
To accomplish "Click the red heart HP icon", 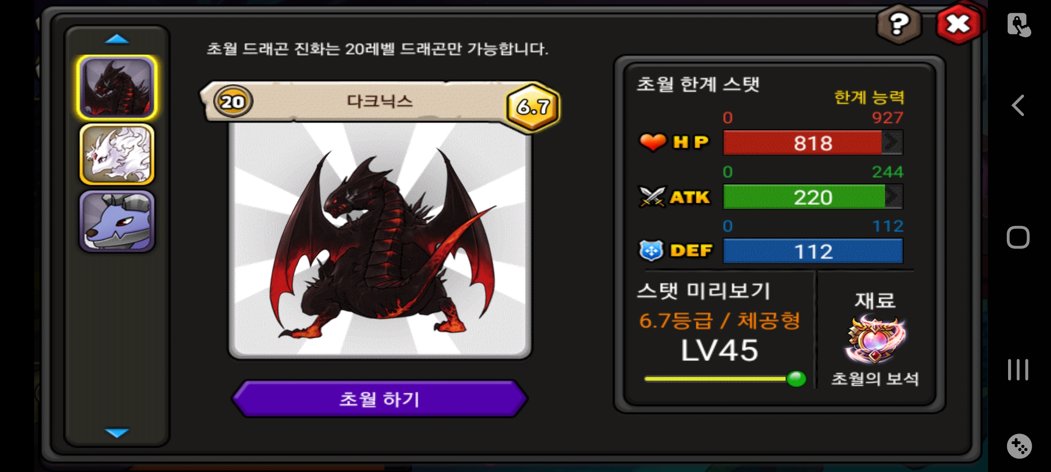I will [x=653, y=142].
